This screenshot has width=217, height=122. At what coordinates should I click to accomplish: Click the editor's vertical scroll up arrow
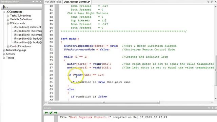pyautogui.click(x=216, y=6)
